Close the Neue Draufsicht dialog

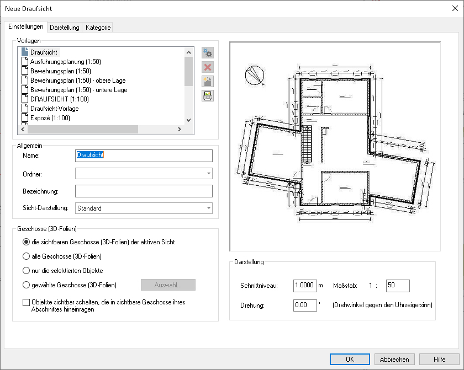(455, 9)
